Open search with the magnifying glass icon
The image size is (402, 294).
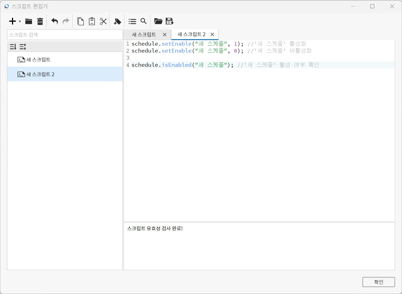coord(143,21)
